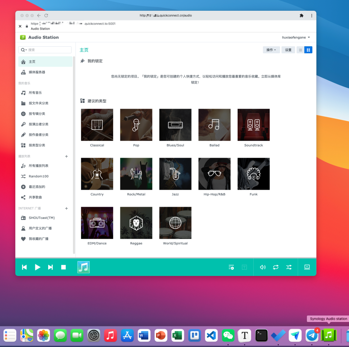
Task: Stop playback with the stop button
Action: [x=64, y=267]
